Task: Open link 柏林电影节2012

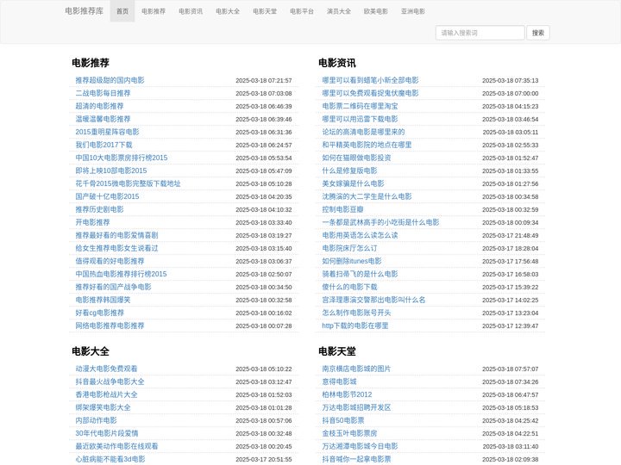Action: click(x=347, y=394)
